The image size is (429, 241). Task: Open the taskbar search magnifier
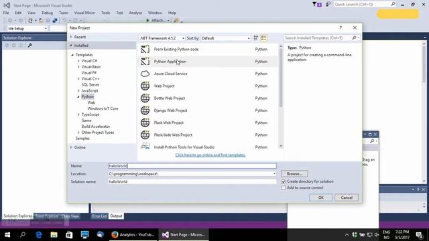tap(23, 234)
